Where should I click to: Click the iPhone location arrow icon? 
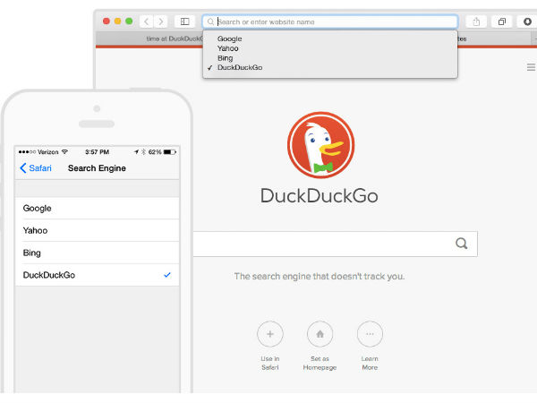pyautogui.click(x=136, y=152)
